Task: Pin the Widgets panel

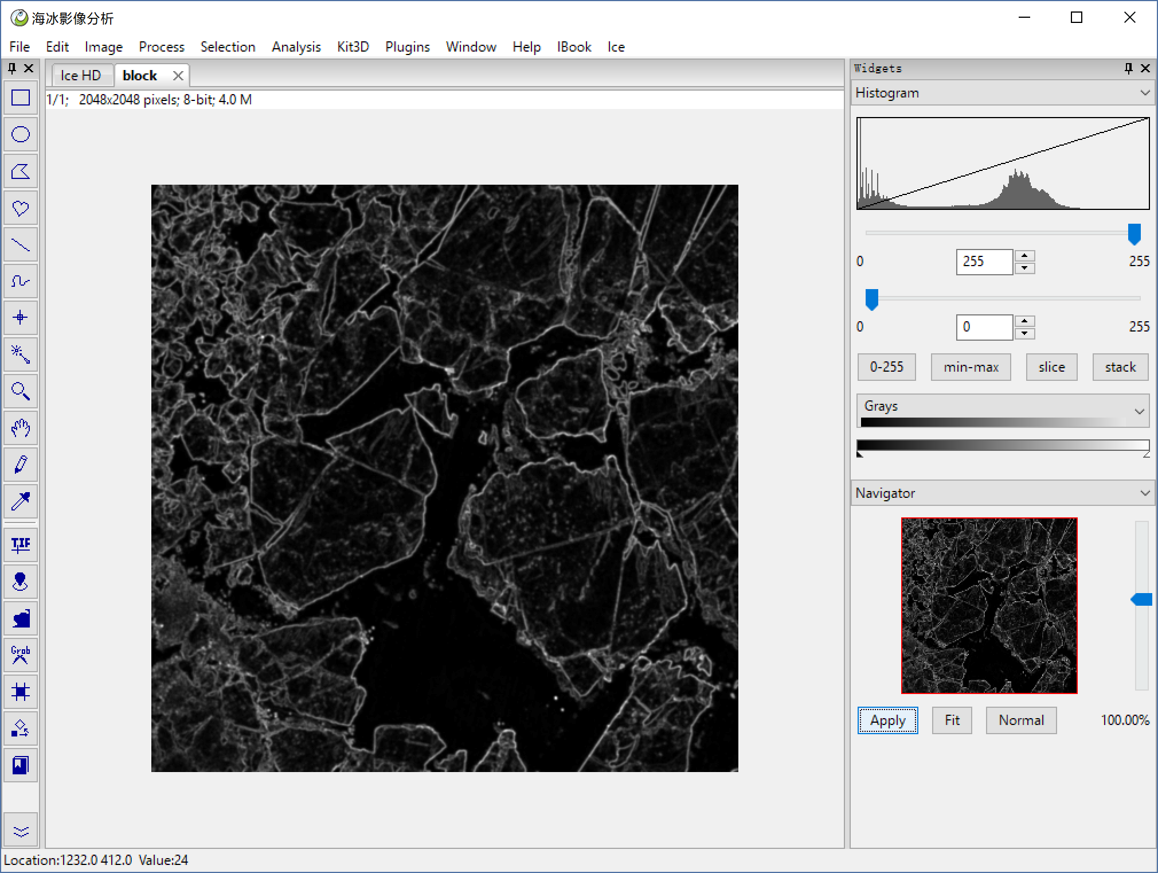Action: click(x=1128, y=68)
